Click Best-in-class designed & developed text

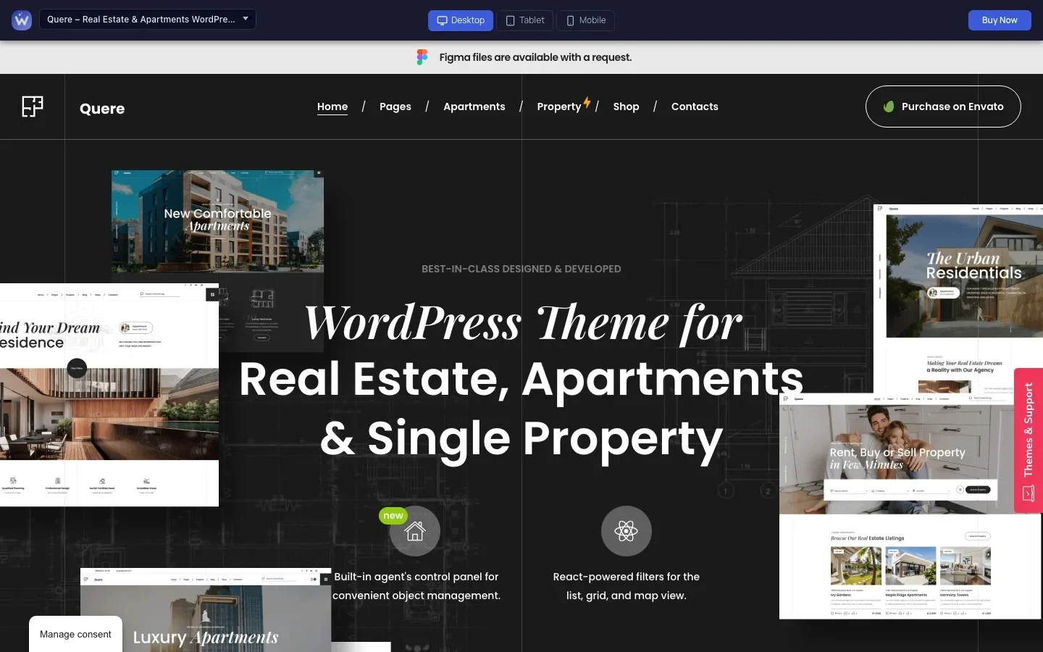[x=521, y=269]
